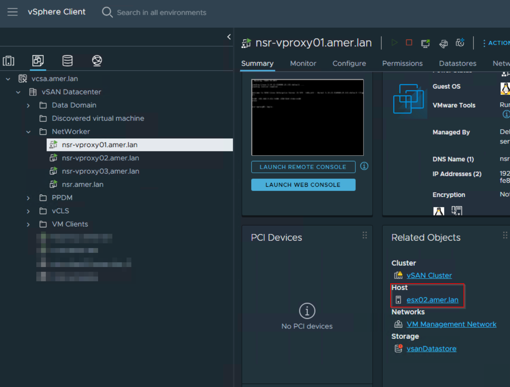Screen dimensions: 510x387
Task: Power on the VM with the play icon
Action: point(394,43)
